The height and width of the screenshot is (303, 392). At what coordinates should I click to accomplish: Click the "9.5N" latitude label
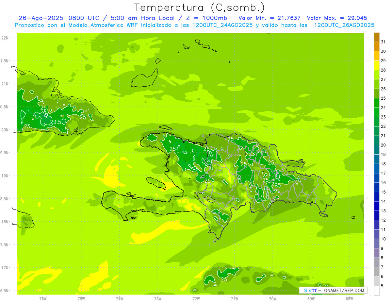(x=4, y=153)
